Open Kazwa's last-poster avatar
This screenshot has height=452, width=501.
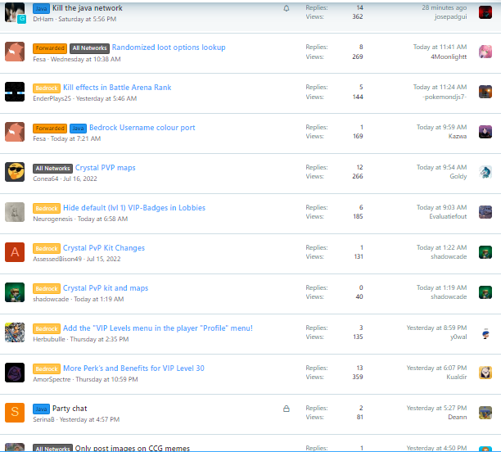(485, 132)
